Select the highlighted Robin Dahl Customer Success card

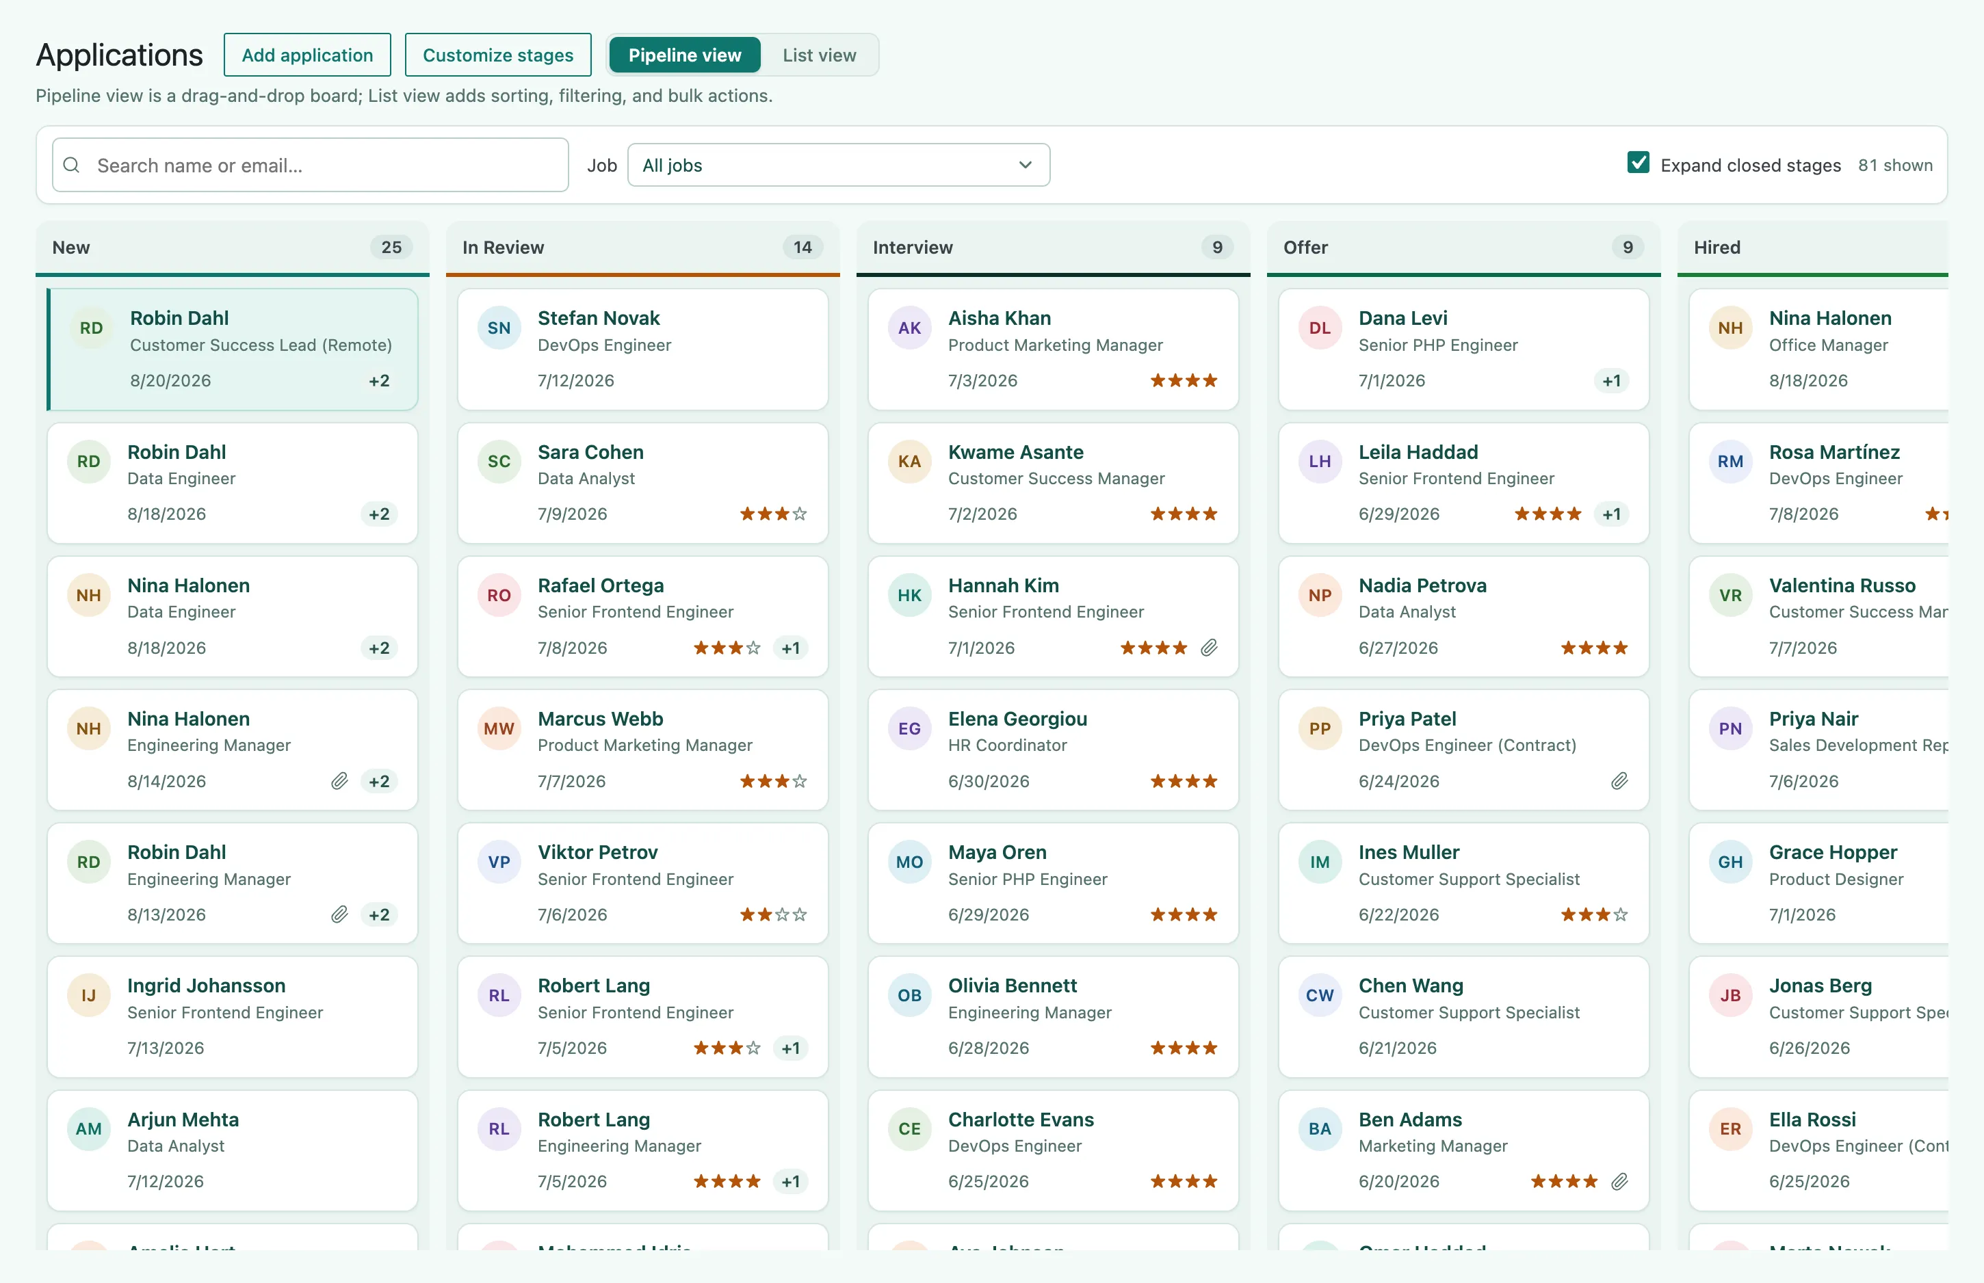(233, 349)
